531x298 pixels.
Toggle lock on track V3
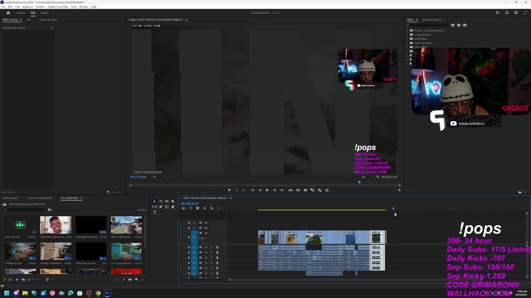click(x=189, y=223)
